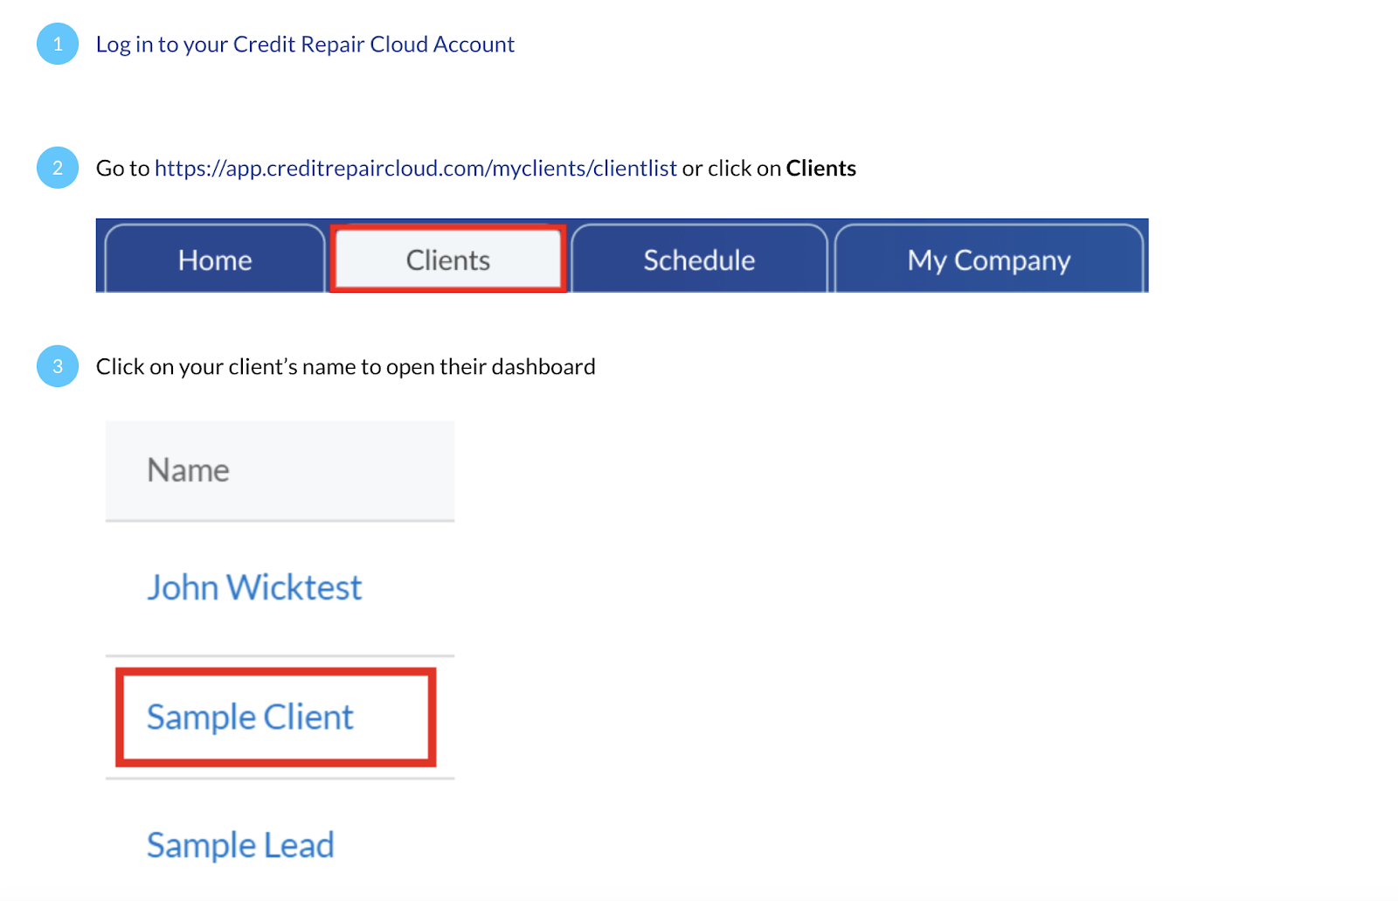Click the bold word Clients in step two
Screen dimensions: 1398x901
[820, 169]
